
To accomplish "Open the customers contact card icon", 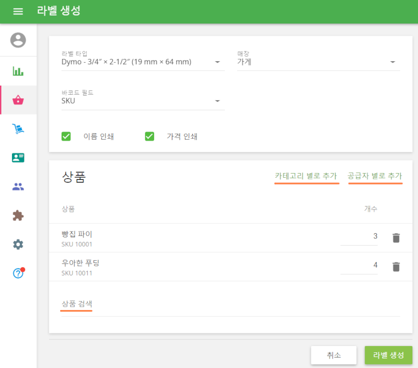I will click(x=18, y=158).
